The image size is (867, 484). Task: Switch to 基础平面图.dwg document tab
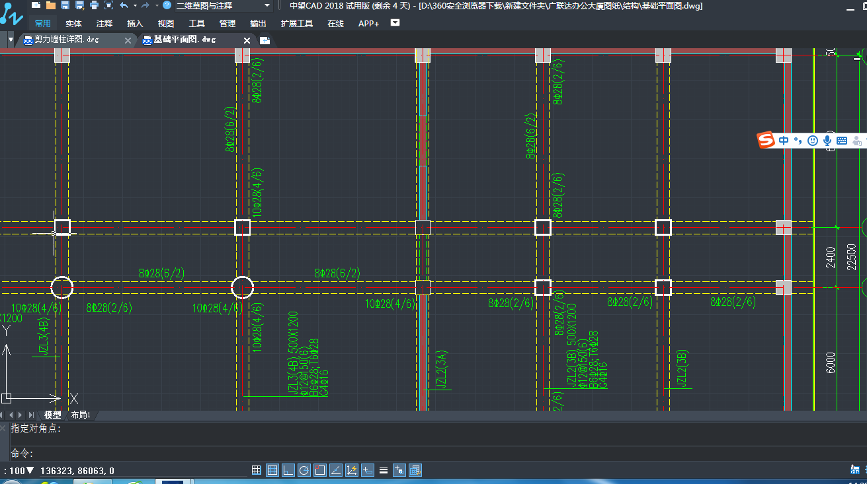click(185, 40)
